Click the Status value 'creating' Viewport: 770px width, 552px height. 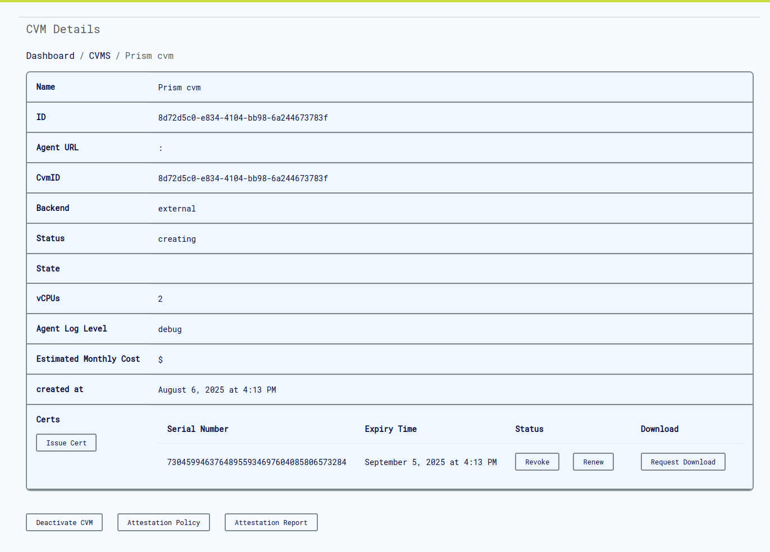click(x=177, y=239)
